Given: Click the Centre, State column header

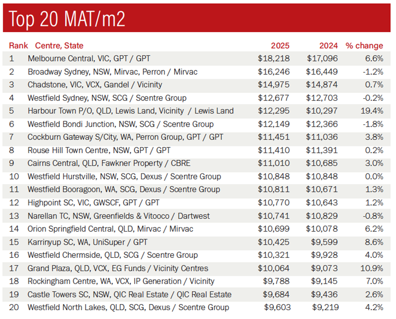Looking at the screenshot, I should pos(59,46).
